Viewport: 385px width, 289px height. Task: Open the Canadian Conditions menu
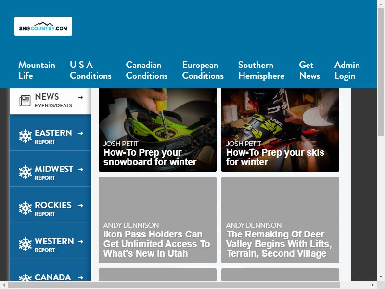(x=147, y=70)
